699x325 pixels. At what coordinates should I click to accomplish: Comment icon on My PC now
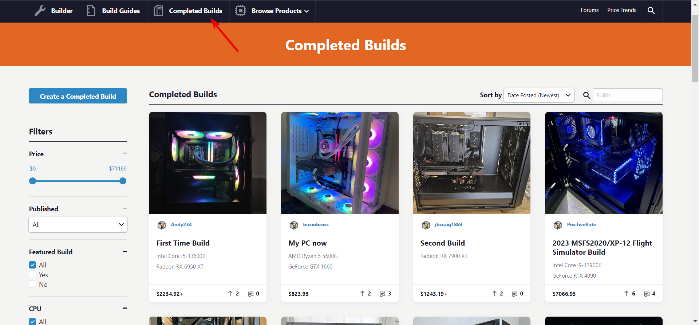[382, 294]
